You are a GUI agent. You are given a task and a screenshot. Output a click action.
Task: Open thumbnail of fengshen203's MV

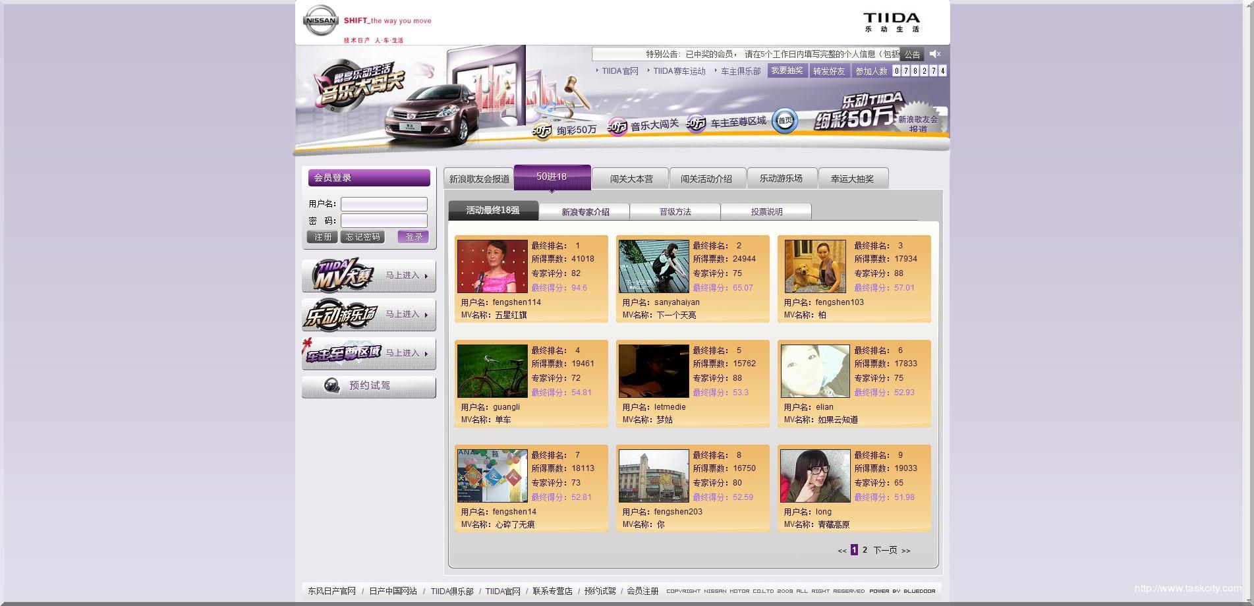654,476
